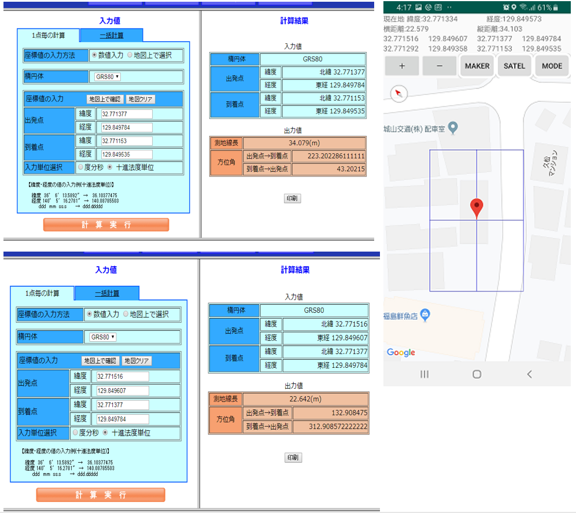This screenshot has height=513, width=576.
Task: Tap the Android home button
Action: click(477, 374)
